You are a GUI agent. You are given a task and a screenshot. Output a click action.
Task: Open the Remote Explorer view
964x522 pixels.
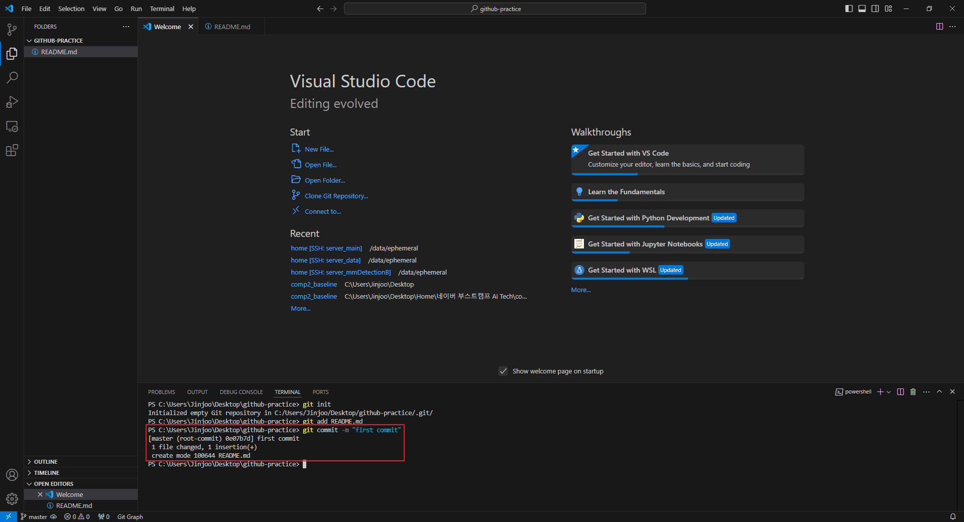pos(12,126)
